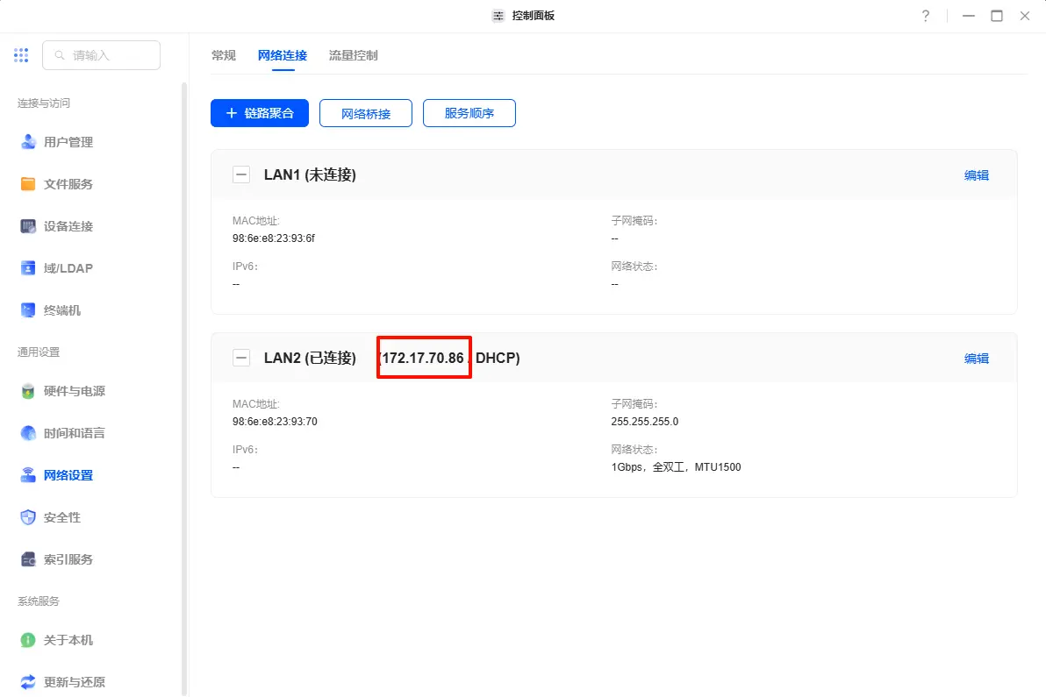Screen dimensions: 1046x697
Task: Select the 文件服务 folder icon
Action: click(x=28, y=184)
